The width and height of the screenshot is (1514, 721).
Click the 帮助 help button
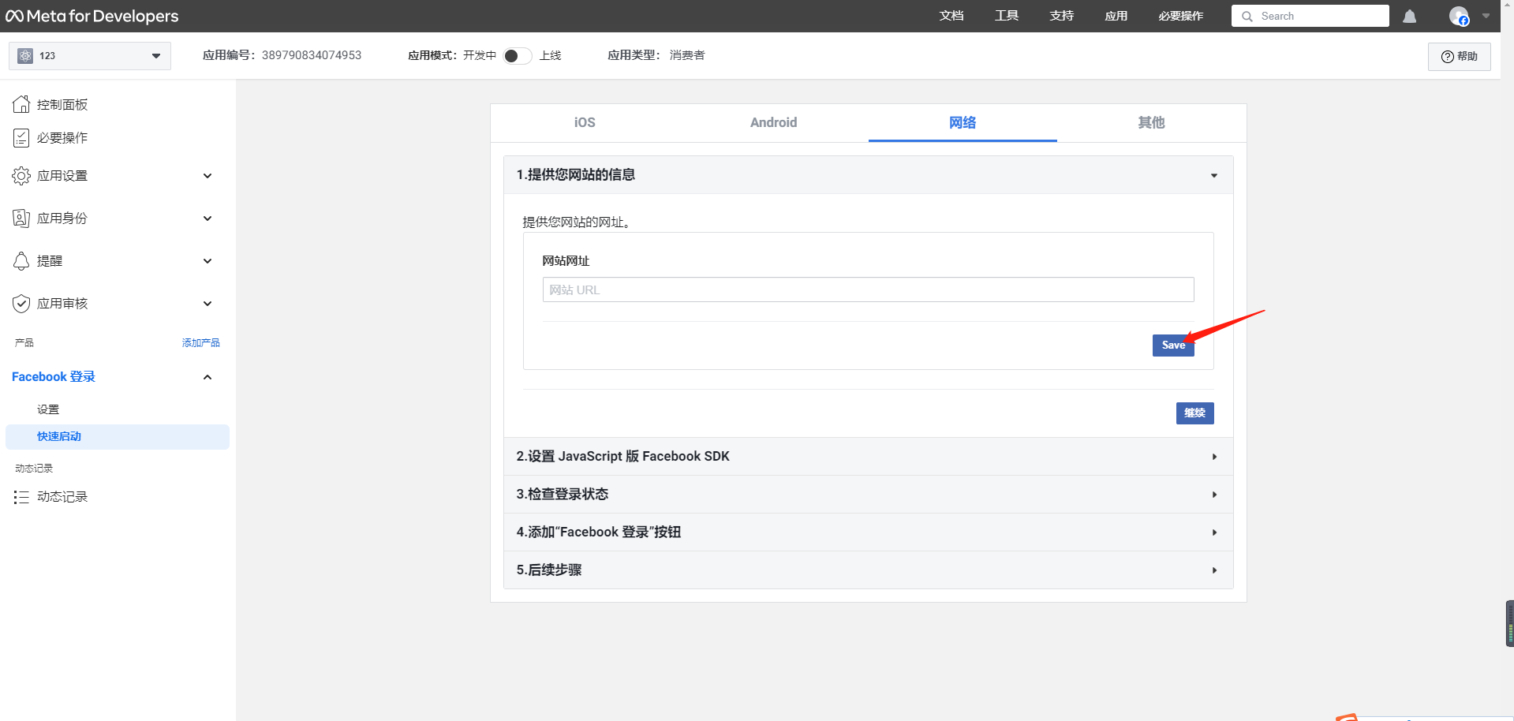point(1459,57)
